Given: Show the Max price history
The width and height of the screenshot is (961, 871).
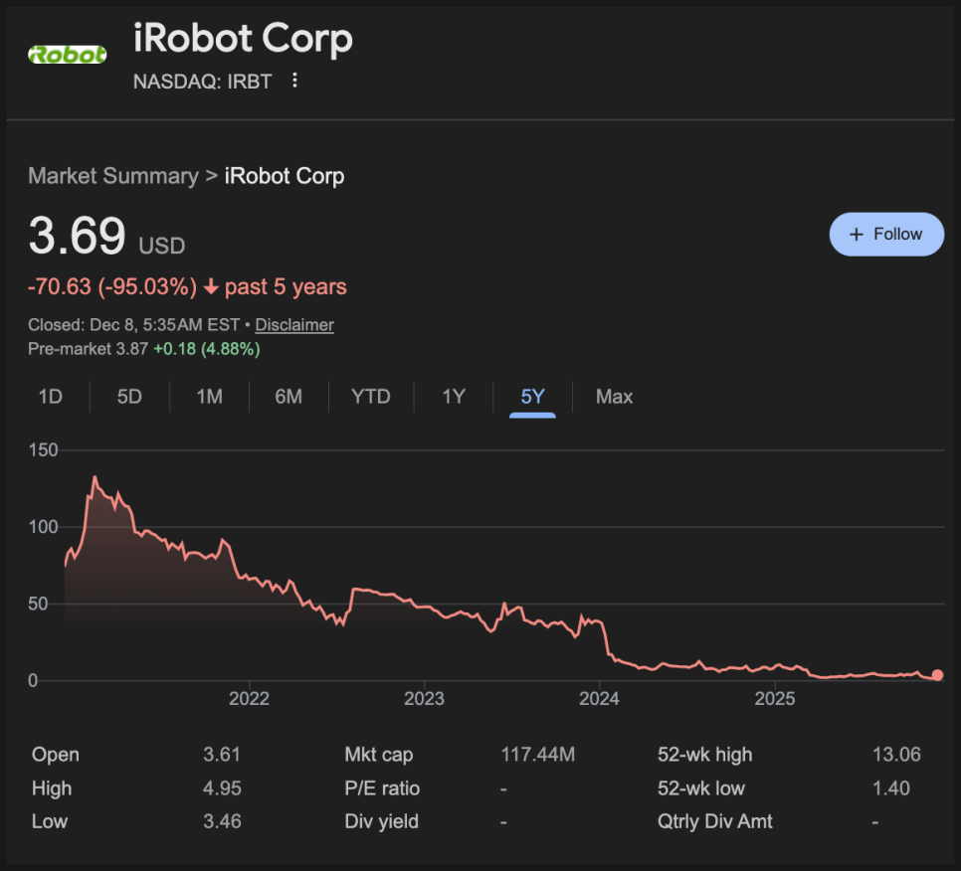Looking at the screenshot, I should tap(614, 397).
